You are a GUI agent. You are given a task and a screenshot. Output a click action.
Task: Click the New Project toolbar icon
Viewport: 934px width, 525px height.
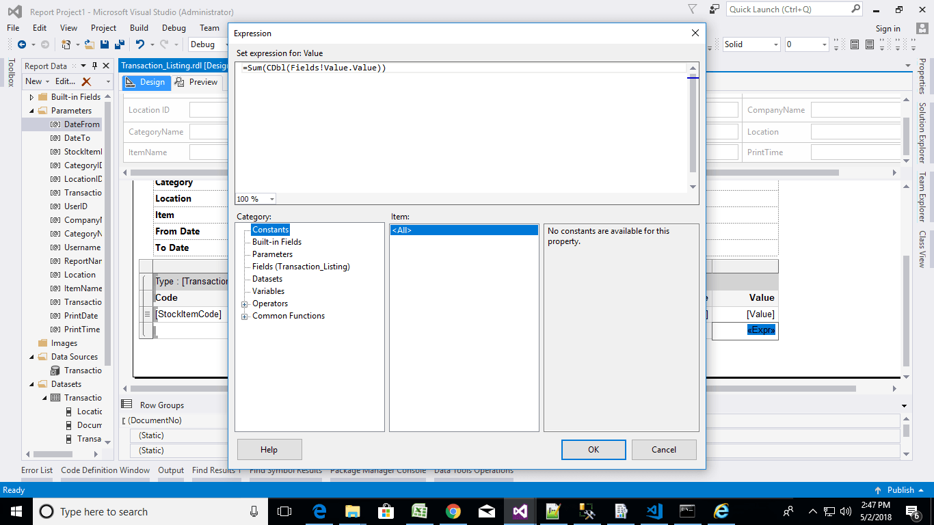pos(66,44)
